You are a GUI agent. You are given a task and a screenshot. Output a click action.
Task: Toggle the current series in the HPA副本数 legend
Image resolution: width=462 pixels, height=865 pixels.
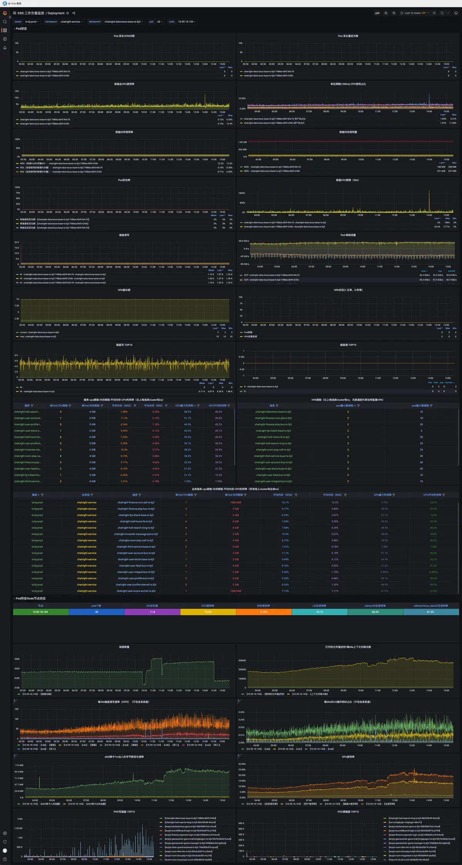pos(39,332)
